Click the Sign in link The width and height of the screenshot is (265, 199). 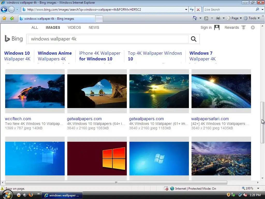[206, 27]
